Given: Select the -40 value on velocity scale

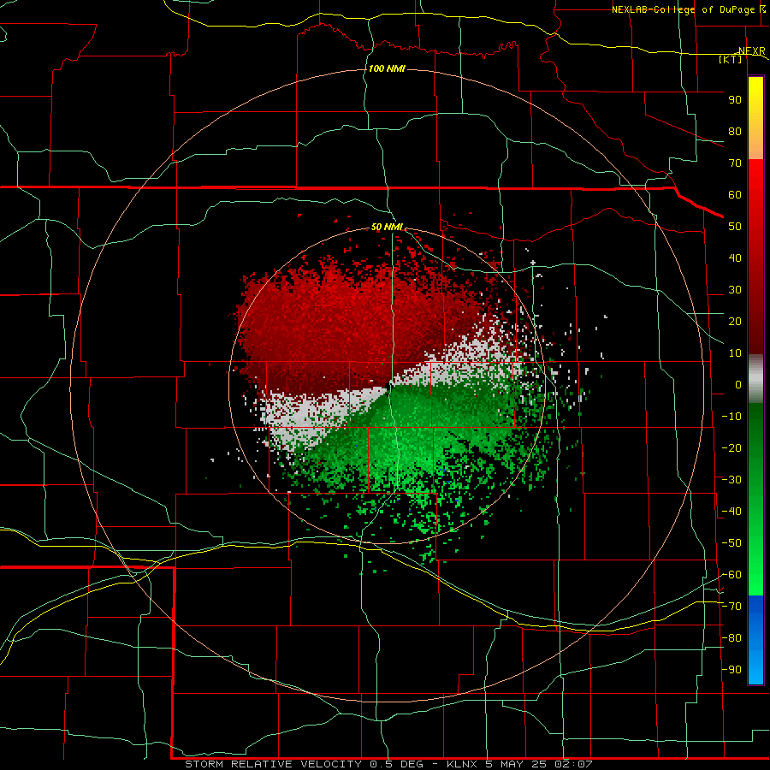Looking at the screenshot, I should (731, 512).
